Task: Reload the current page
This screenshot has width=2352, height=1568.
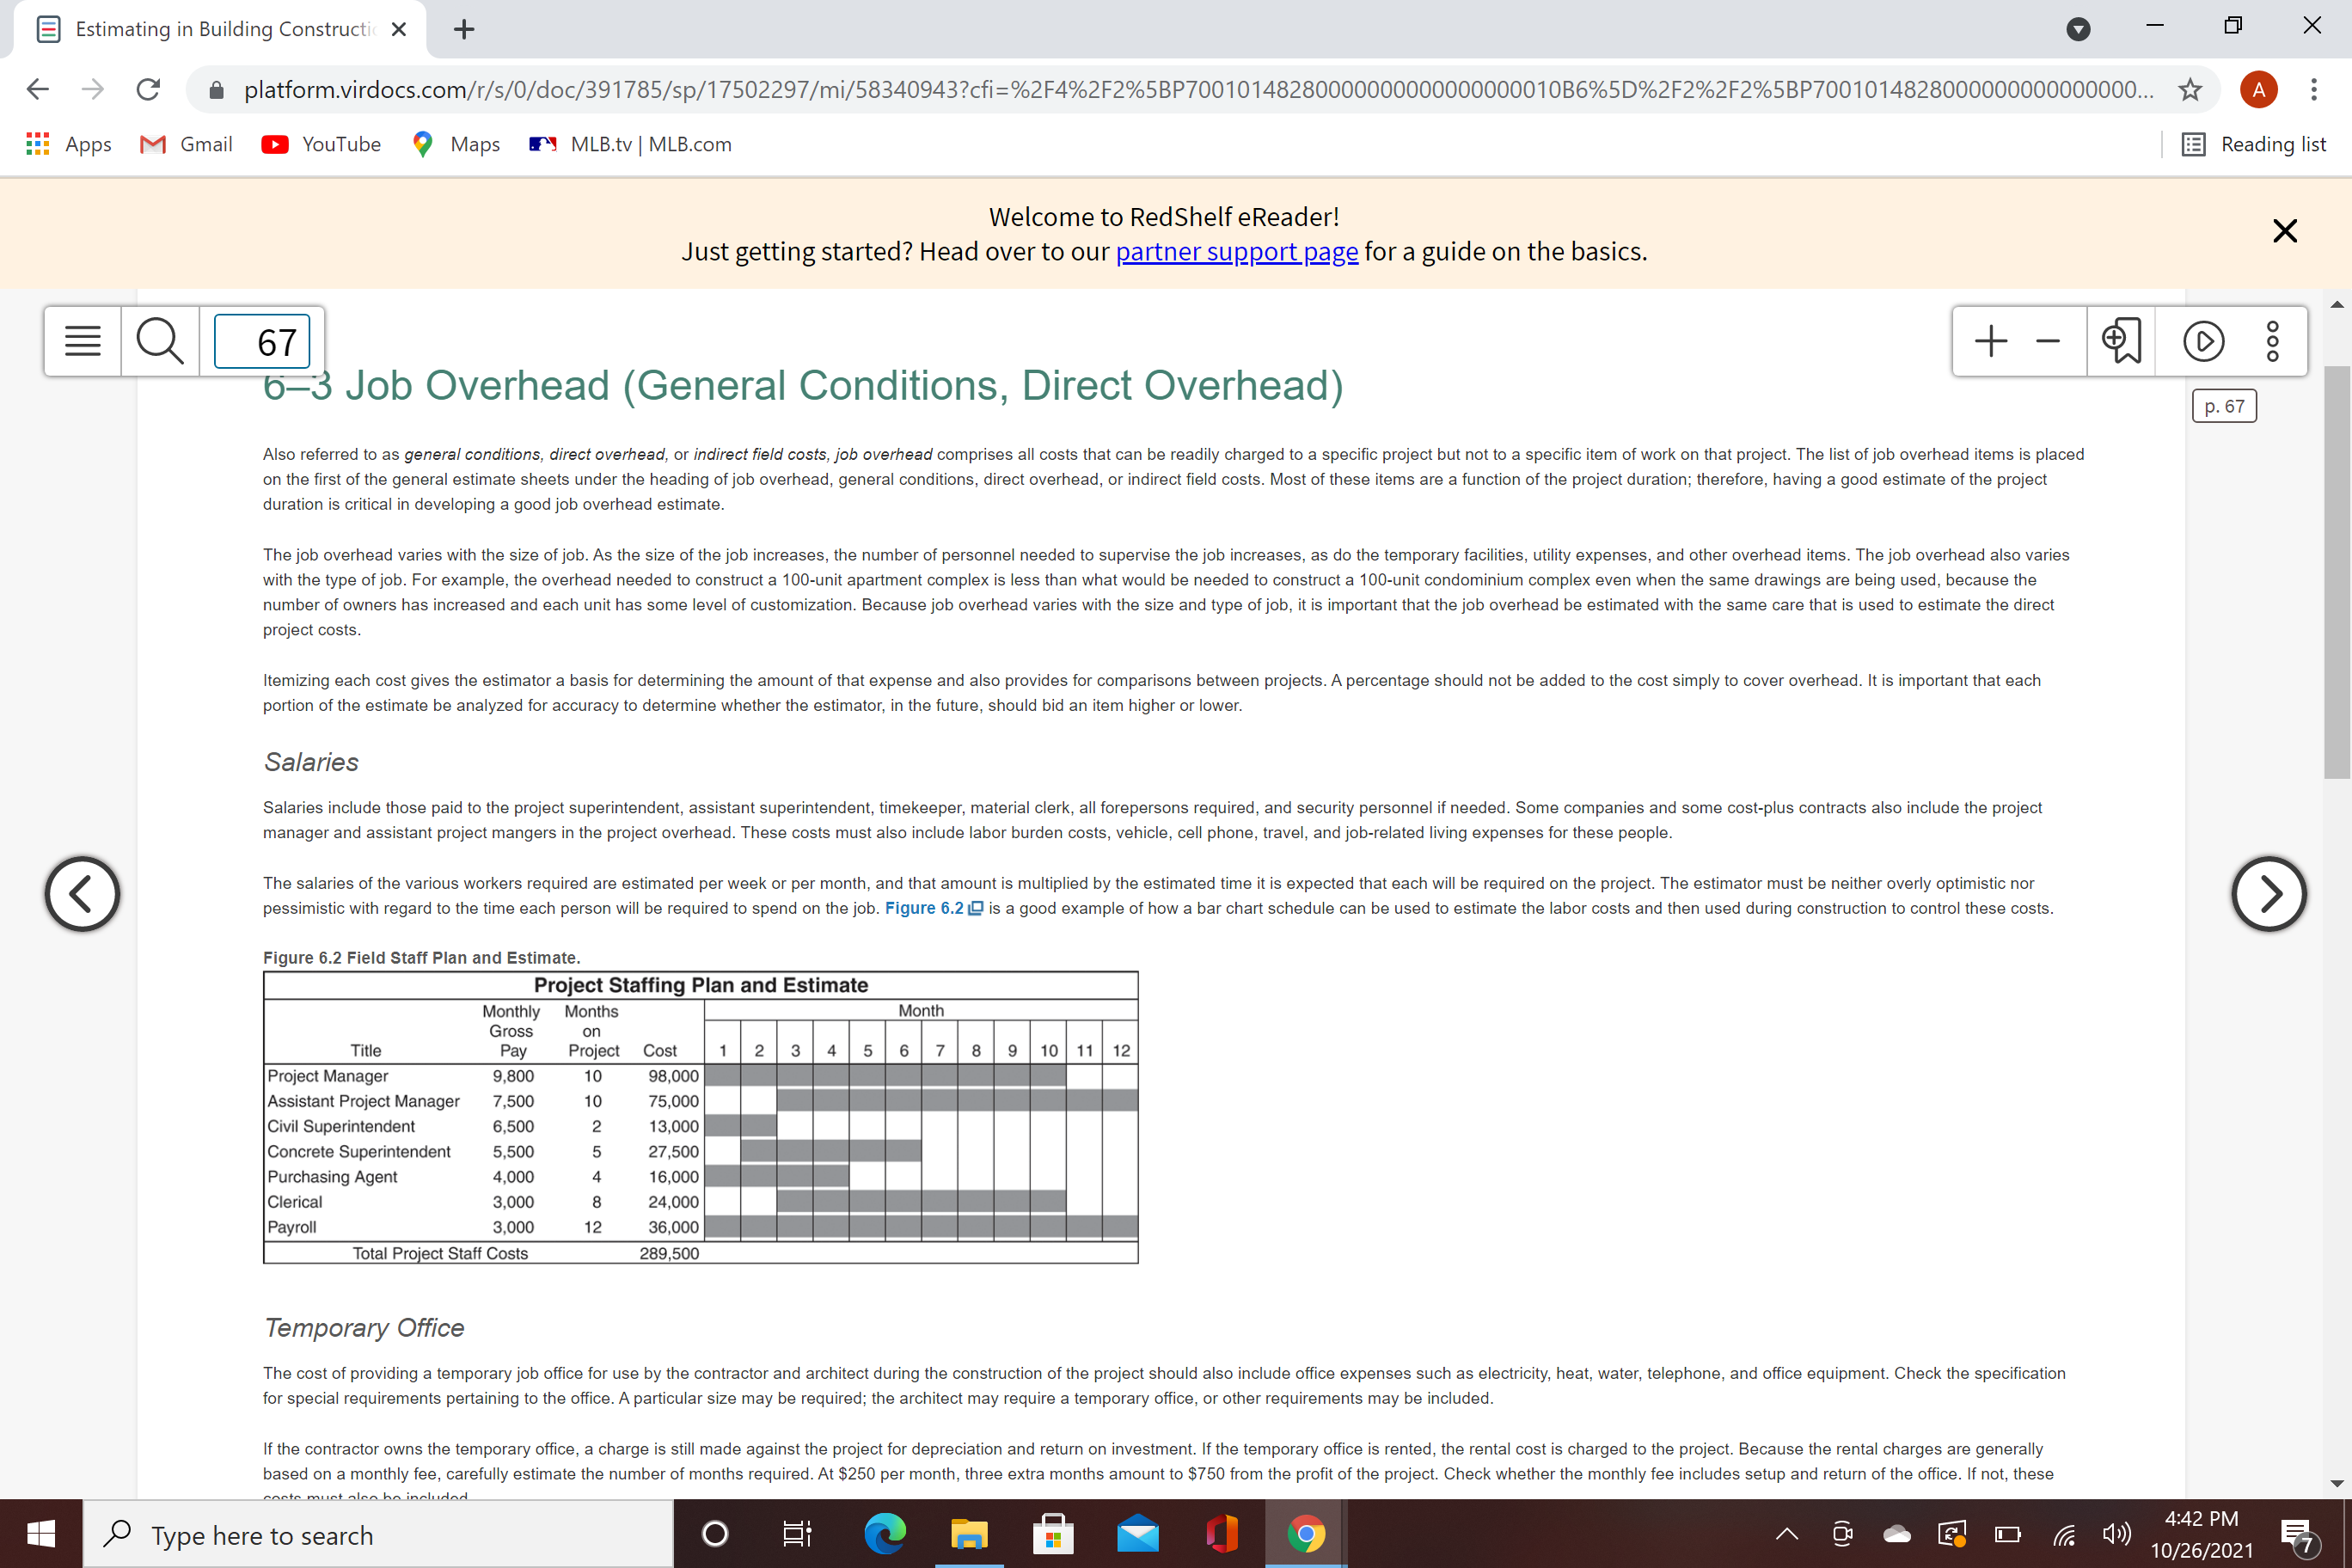Action: tap(148, 89)
